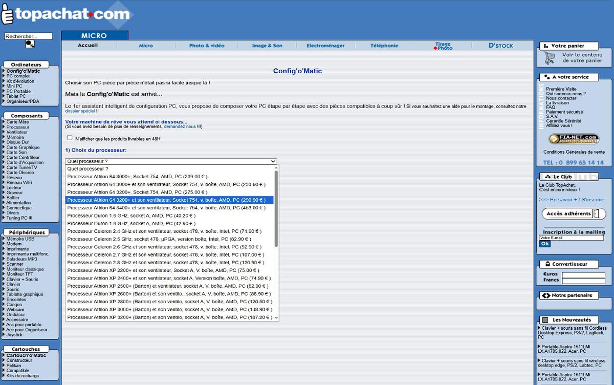
Task: Open the dossier spécial link
Action: (x=80, y=111)
